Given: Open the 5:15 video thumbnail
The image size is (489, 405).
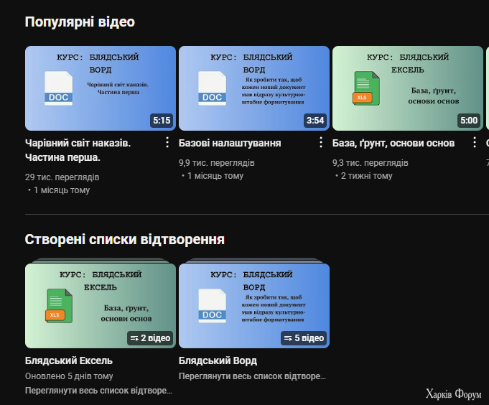Looking at the screenshot, I should click(101, 88).
